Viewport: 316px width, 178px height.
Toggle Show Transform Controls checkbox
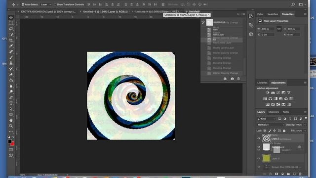coord(55,4)
